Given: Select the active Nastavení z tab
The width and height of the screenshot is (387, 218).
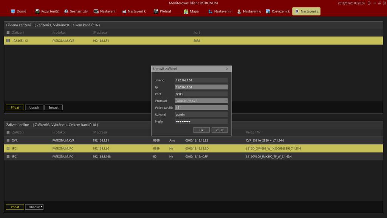Looking at the screenshot, I should pos(306,11).
